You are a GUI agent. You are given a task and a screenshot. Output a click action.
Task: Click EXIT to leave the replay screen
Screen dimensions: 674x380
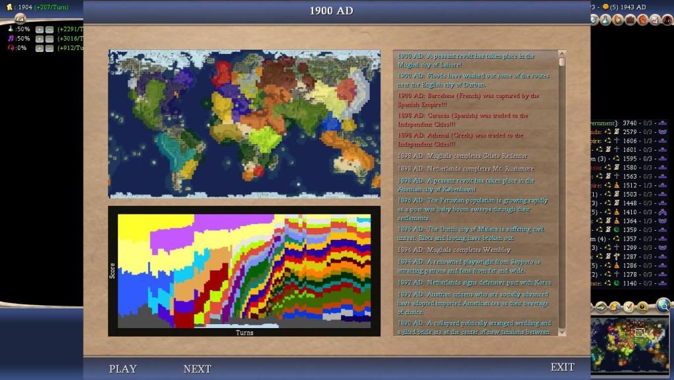[x=562, y=367]
